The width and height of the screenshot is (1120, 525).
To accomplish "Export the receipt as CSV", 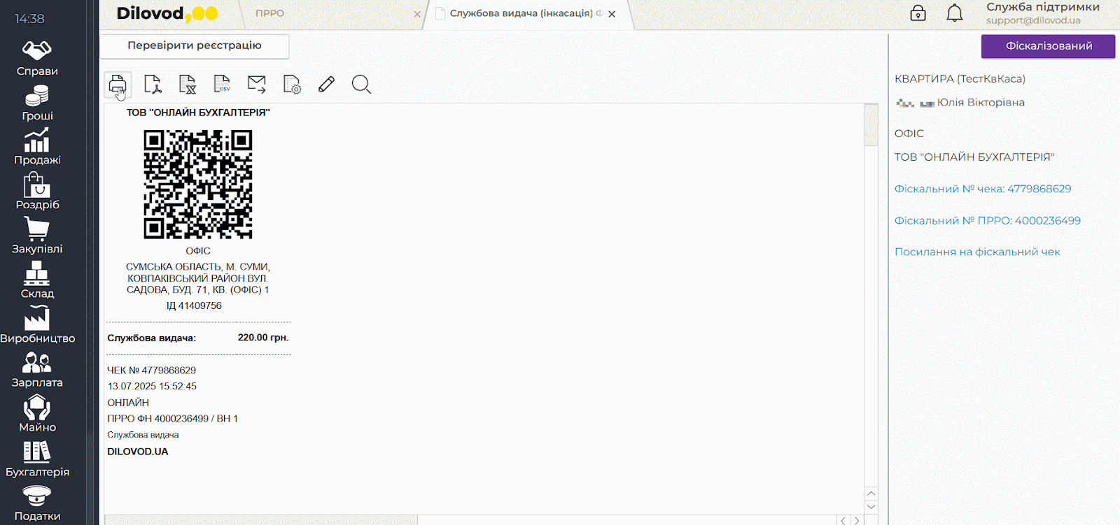I will click(x=222, y=85).
